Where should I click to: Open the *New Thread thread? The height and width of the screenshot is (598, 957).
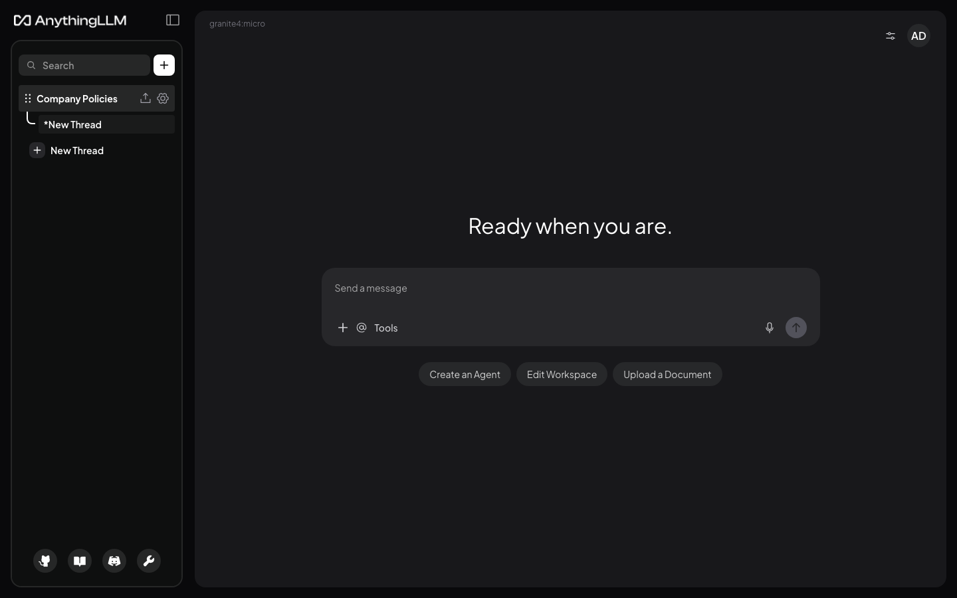pos(106,124)
